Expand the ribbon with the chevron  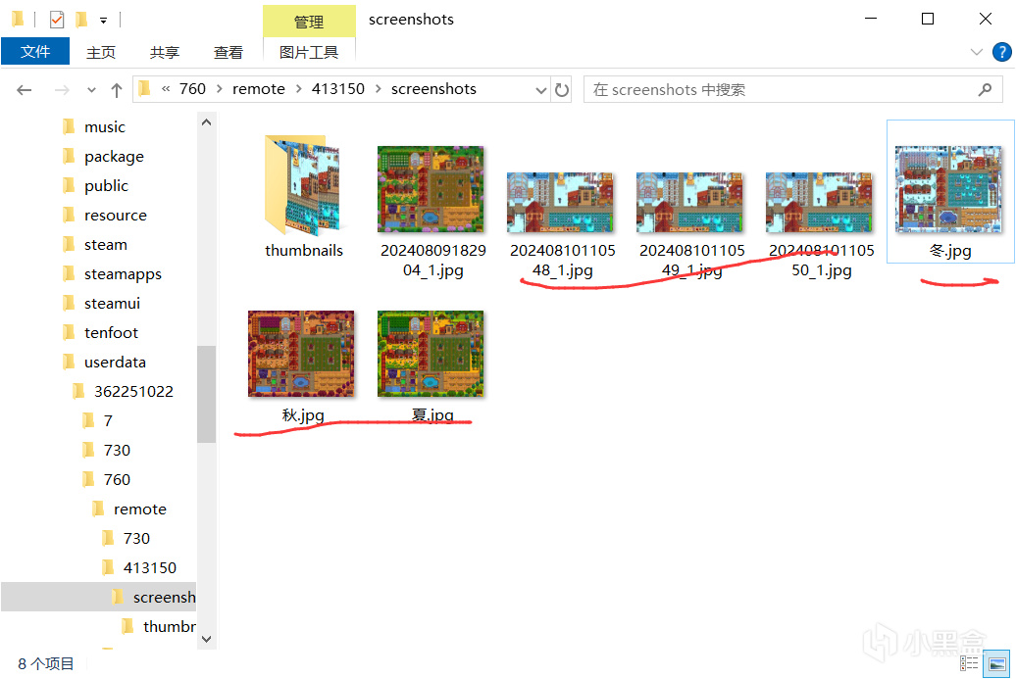977,52
